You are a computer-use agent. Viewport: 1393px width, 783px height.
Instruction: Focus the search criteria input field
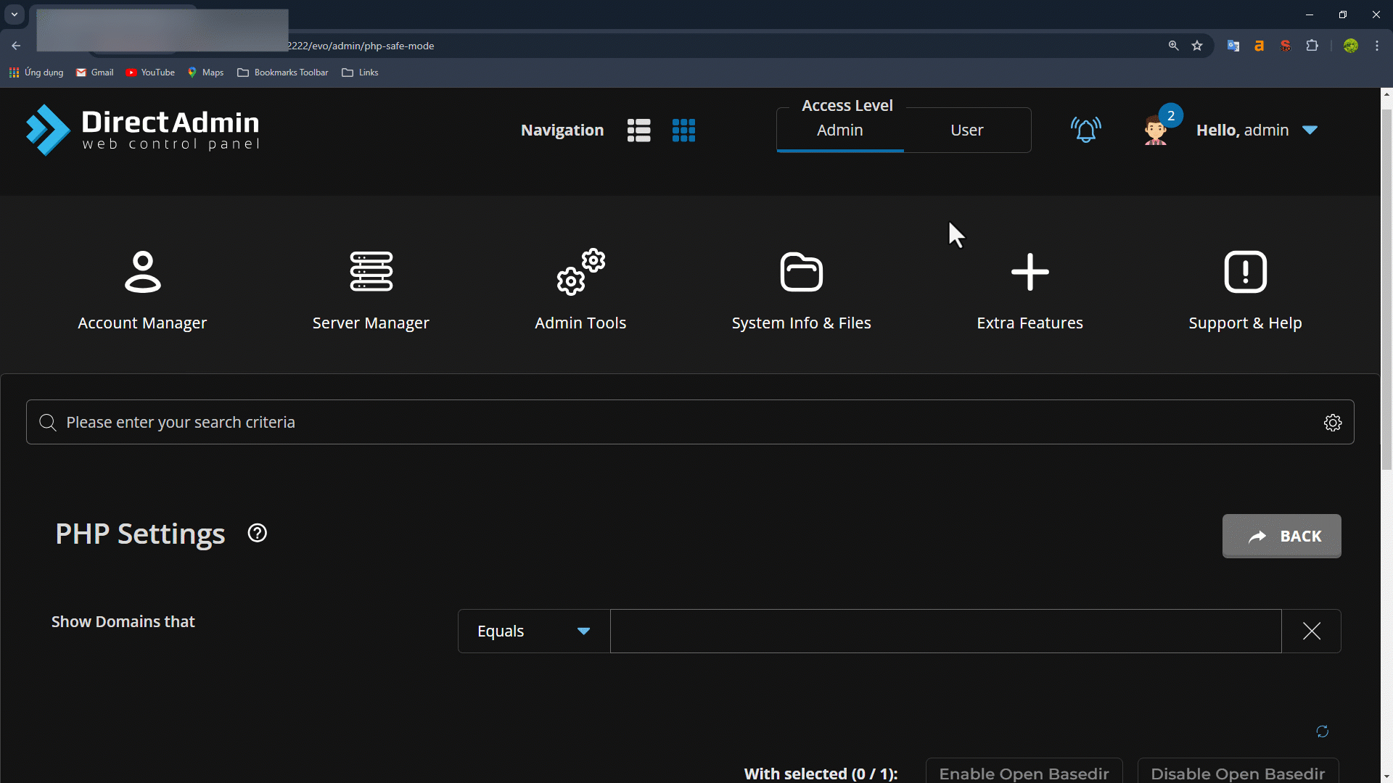pyautogui.click(x=689, y=422)
